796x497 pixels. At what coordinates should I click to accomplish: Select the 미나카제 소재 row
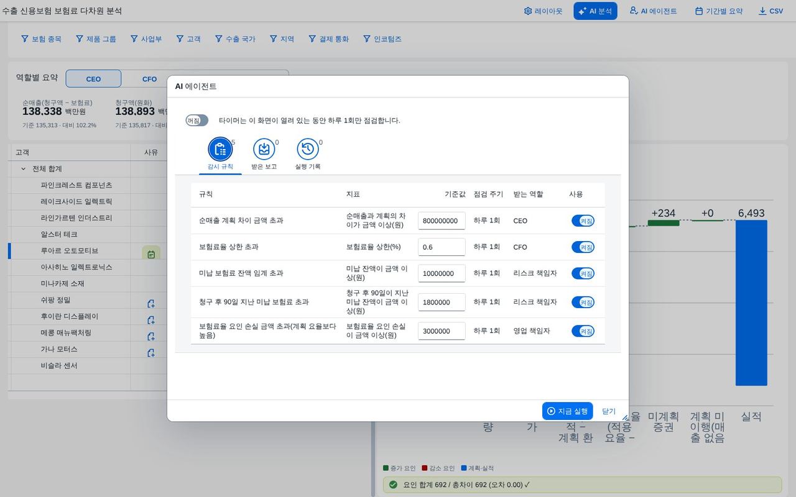tap(62, 283)
